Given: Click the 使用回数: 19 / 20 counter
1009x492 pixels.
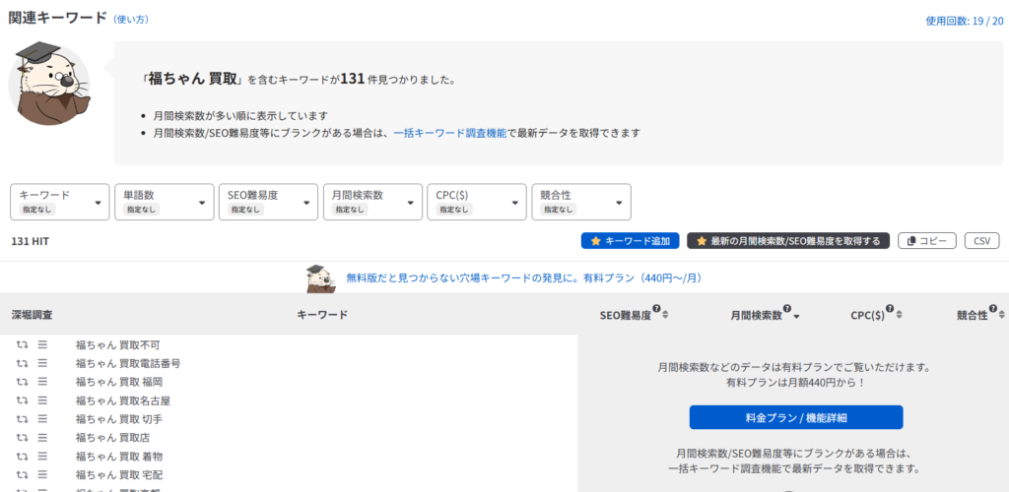Looking at the screenshot, I should tap(964, 21).
